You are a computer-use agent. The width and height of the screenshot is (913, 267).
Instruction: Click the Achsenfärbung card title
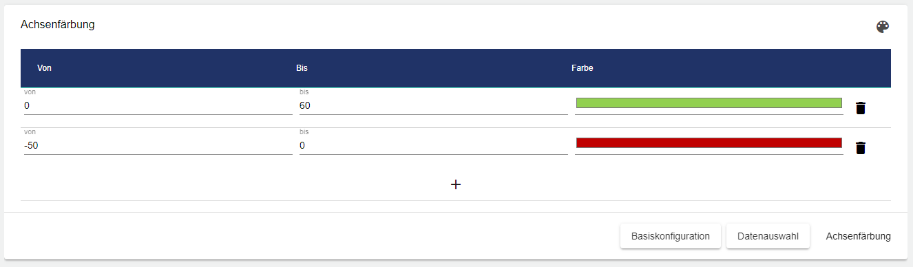57,25
